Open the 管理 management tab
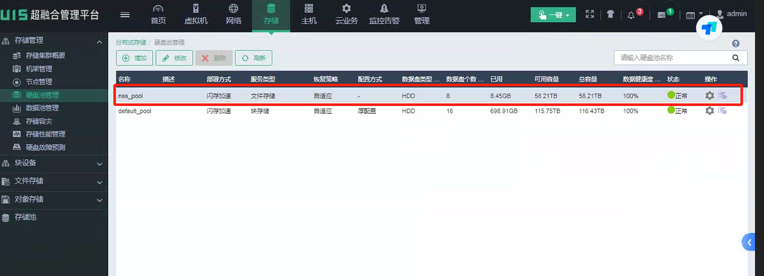Screen dimensions: 764x276 coord(422,15)
